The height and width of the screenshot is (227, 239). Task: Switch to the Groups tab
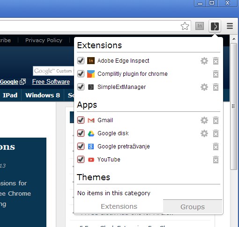(193, 206)
